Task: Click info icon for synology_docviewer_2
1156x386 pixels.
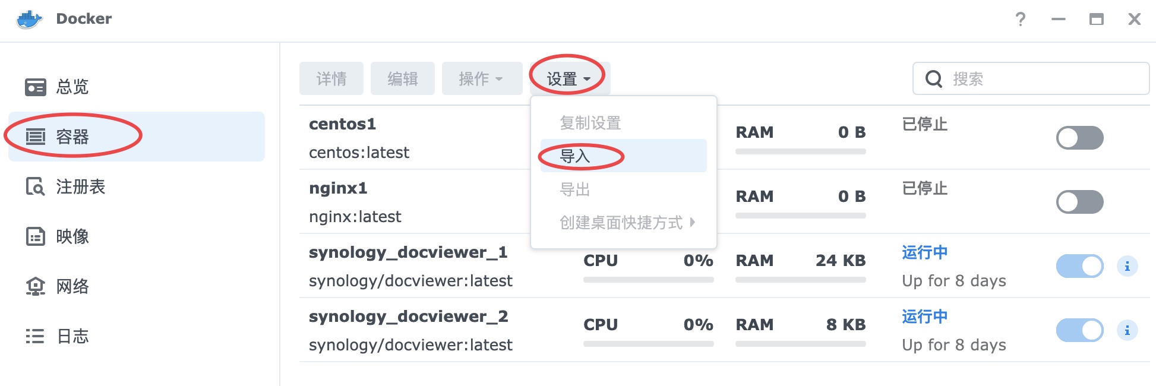Action: (1127, 331)
